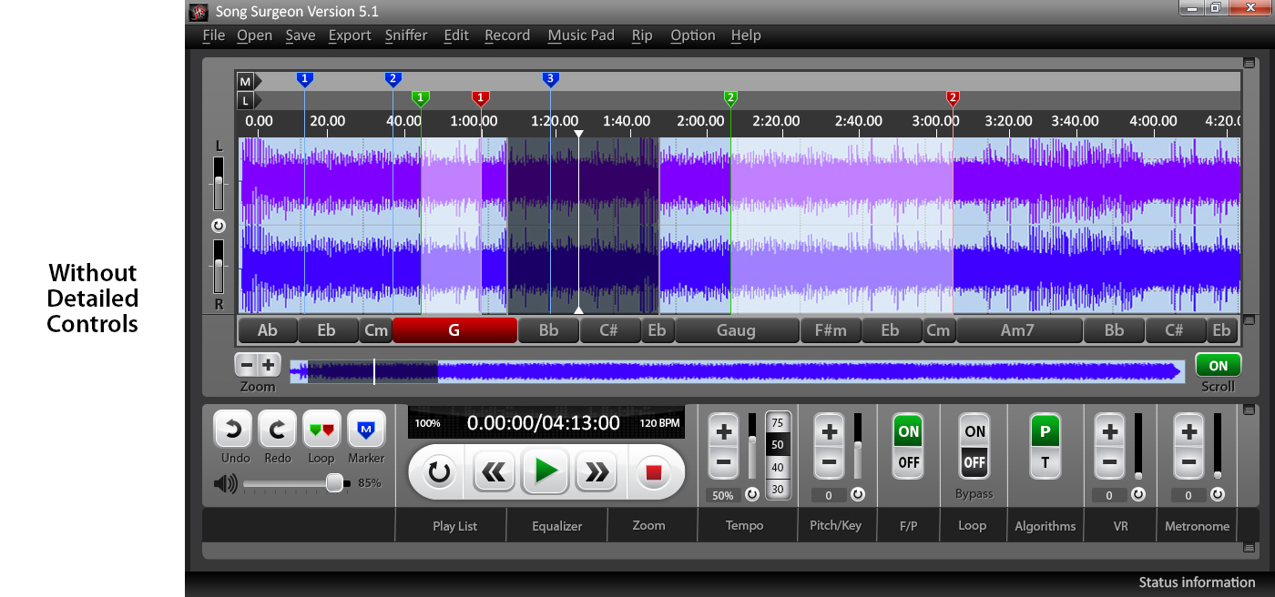Increase tempo with the plus button

pos(724,431)
